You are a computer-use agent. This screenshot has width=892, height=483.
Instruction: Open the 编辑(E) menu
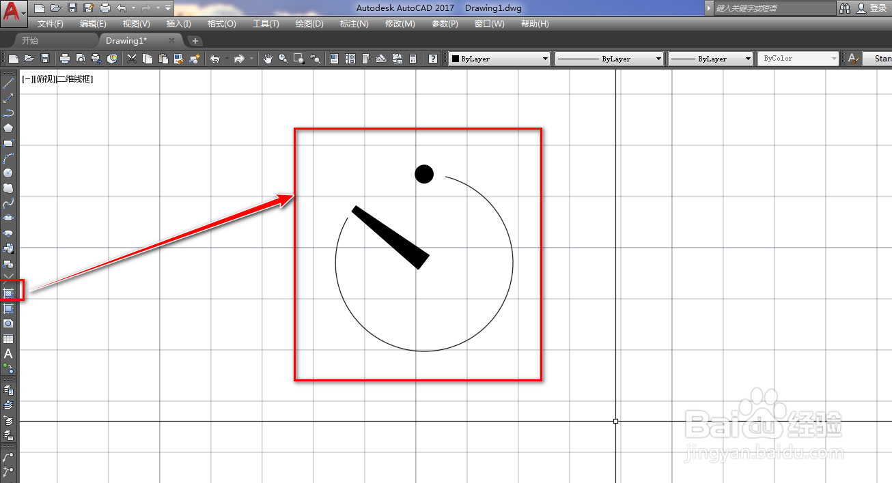click(93, 24)
